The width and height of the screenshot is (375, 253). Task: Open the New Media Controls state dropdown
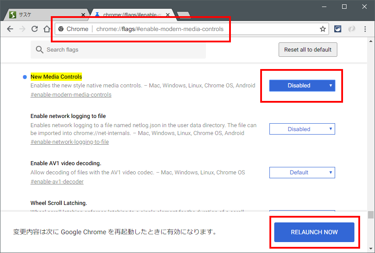point(302,86)
